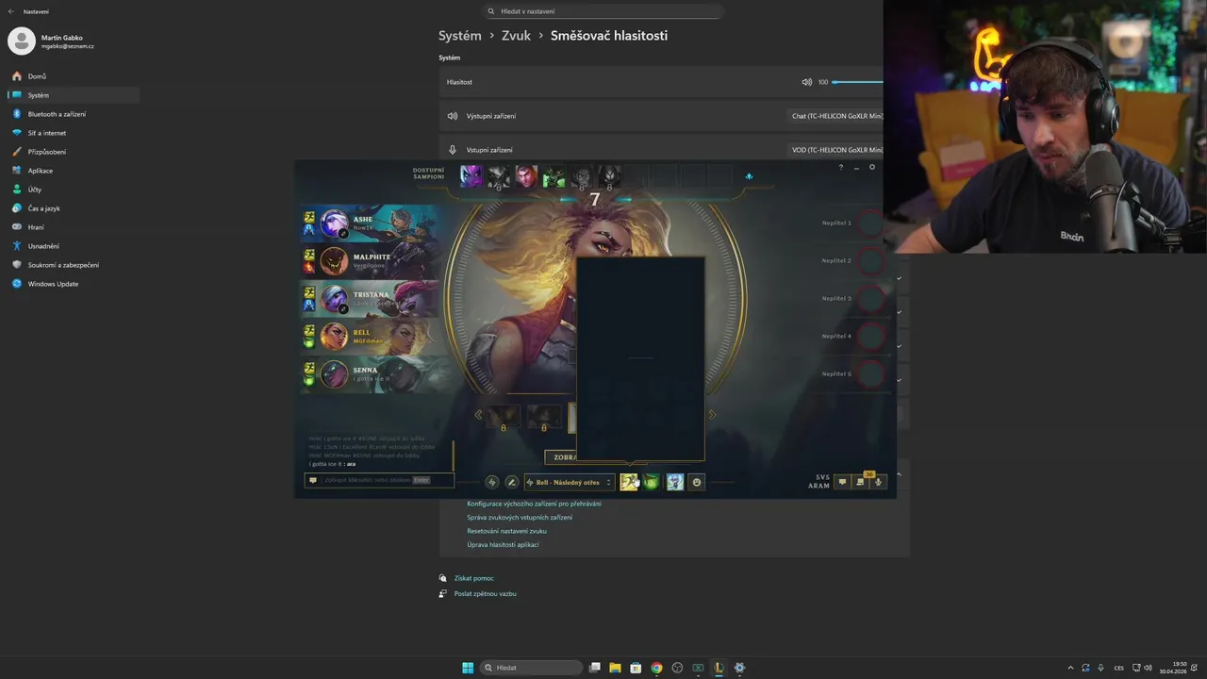Open League of Legends taskbar icon
Image resolution: width=1207 pixels, height=679 pixels.
[719, 668]
